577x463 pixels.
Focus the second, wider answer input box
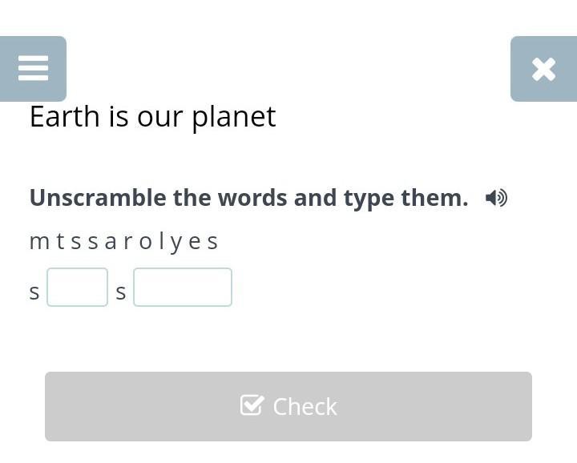click(x=183, y=288)
